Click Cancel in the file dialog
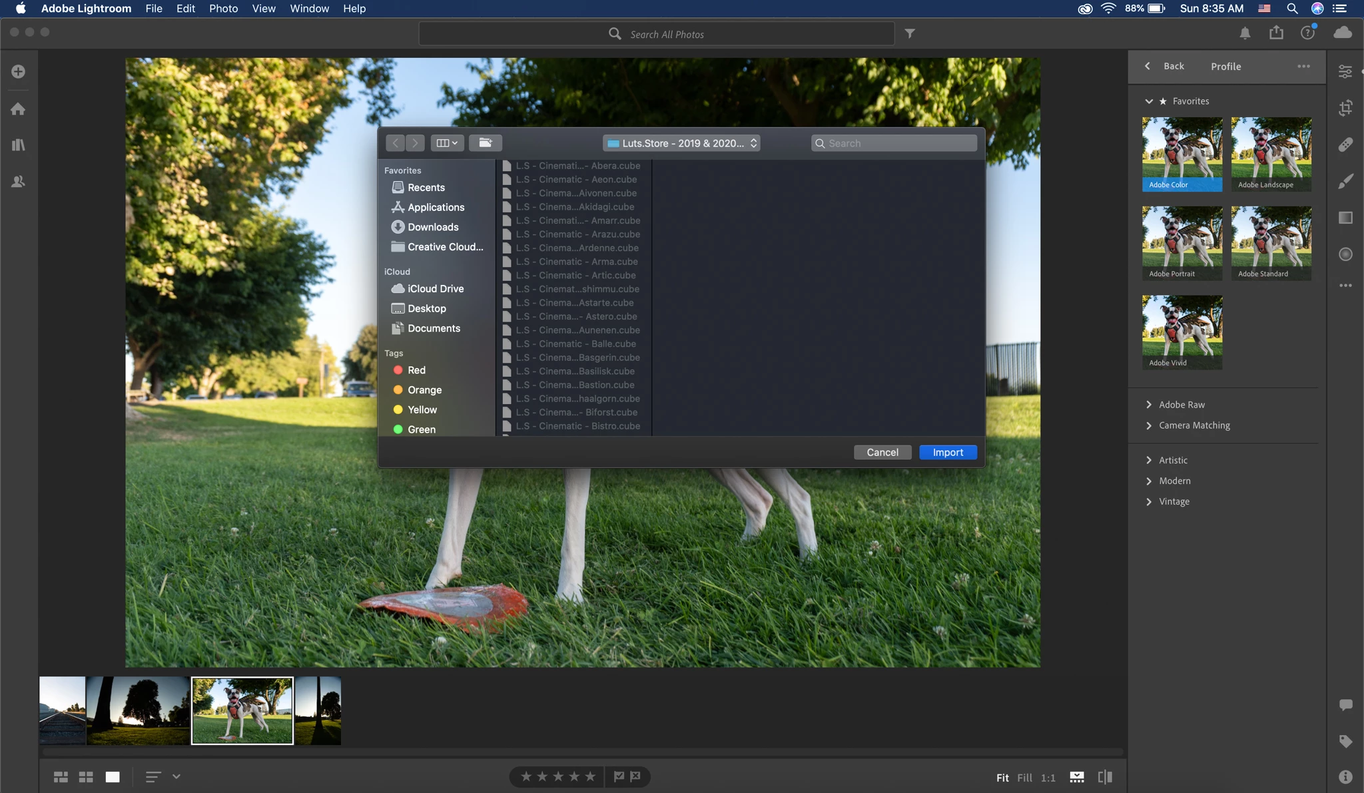The width and height of the screenshot is (1364, 793). 882,452
